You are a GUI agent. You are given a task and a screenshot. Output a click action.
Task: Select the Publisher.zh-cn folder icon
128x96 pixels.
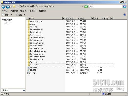[x=29, y=57]
